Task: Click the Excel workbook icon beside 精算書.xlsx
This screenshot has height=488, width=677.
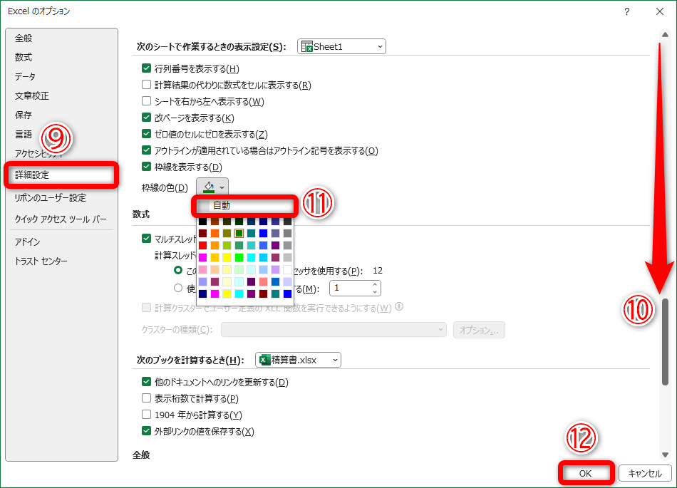Action: tap(264, 360)
